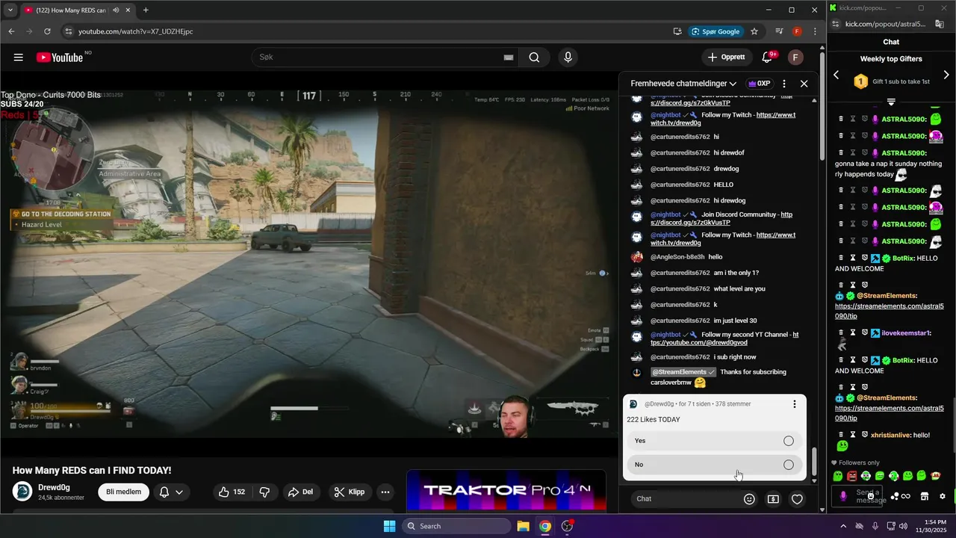956x538 pixels.
Task: Open the TRAKTOR Pro 4 ad thumbnail
Action: [x=506, y=491]
